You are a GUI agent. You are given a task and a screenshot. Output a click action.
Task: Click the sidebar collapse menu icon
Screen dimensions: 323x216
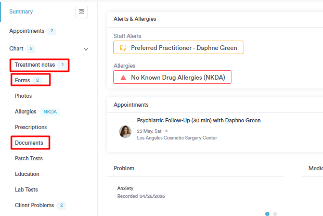81,12
